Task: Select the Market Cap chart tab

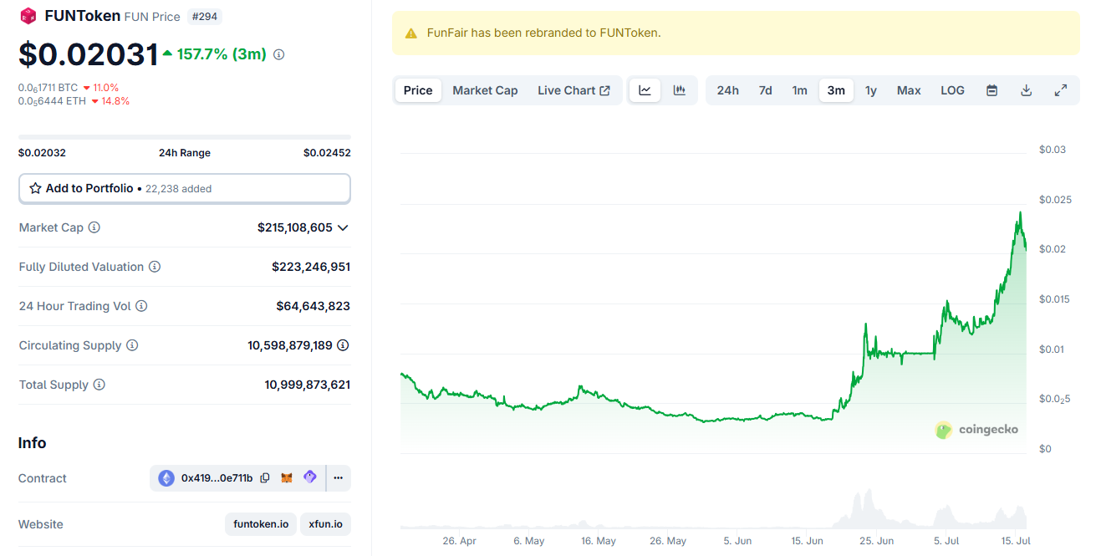Action: (x=485, y=90)
